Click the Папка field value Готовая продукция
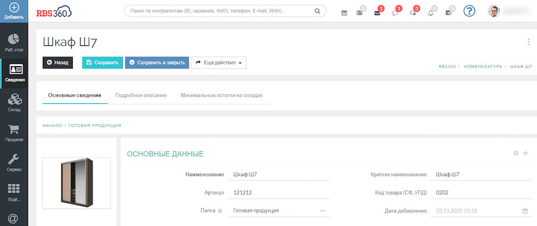Image resolution: width=537 pixels, height=226 pixels. point(256,210)
